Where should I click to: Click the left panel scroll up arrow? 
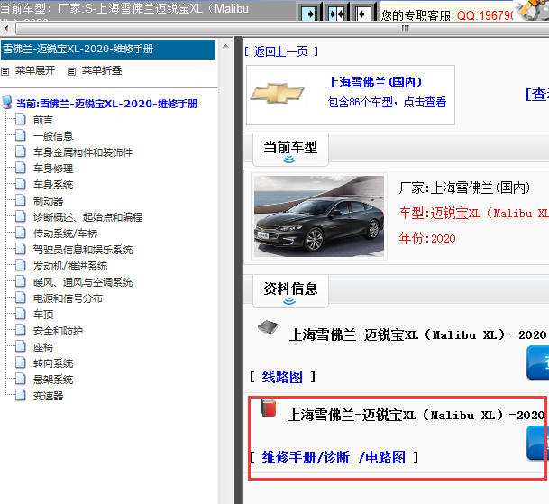coord(226,46)
